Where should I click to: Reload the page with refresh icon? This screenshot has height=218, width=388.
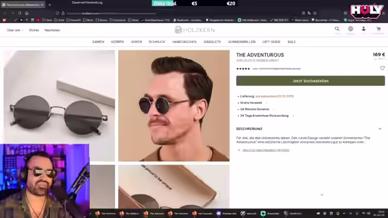pyautogui.click(x=20, y=13)
